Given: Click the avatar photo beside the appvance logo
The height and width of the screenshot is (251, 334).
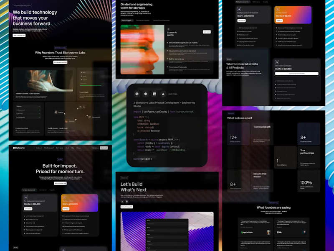Looking at the screenshot, I should point(269,232).
